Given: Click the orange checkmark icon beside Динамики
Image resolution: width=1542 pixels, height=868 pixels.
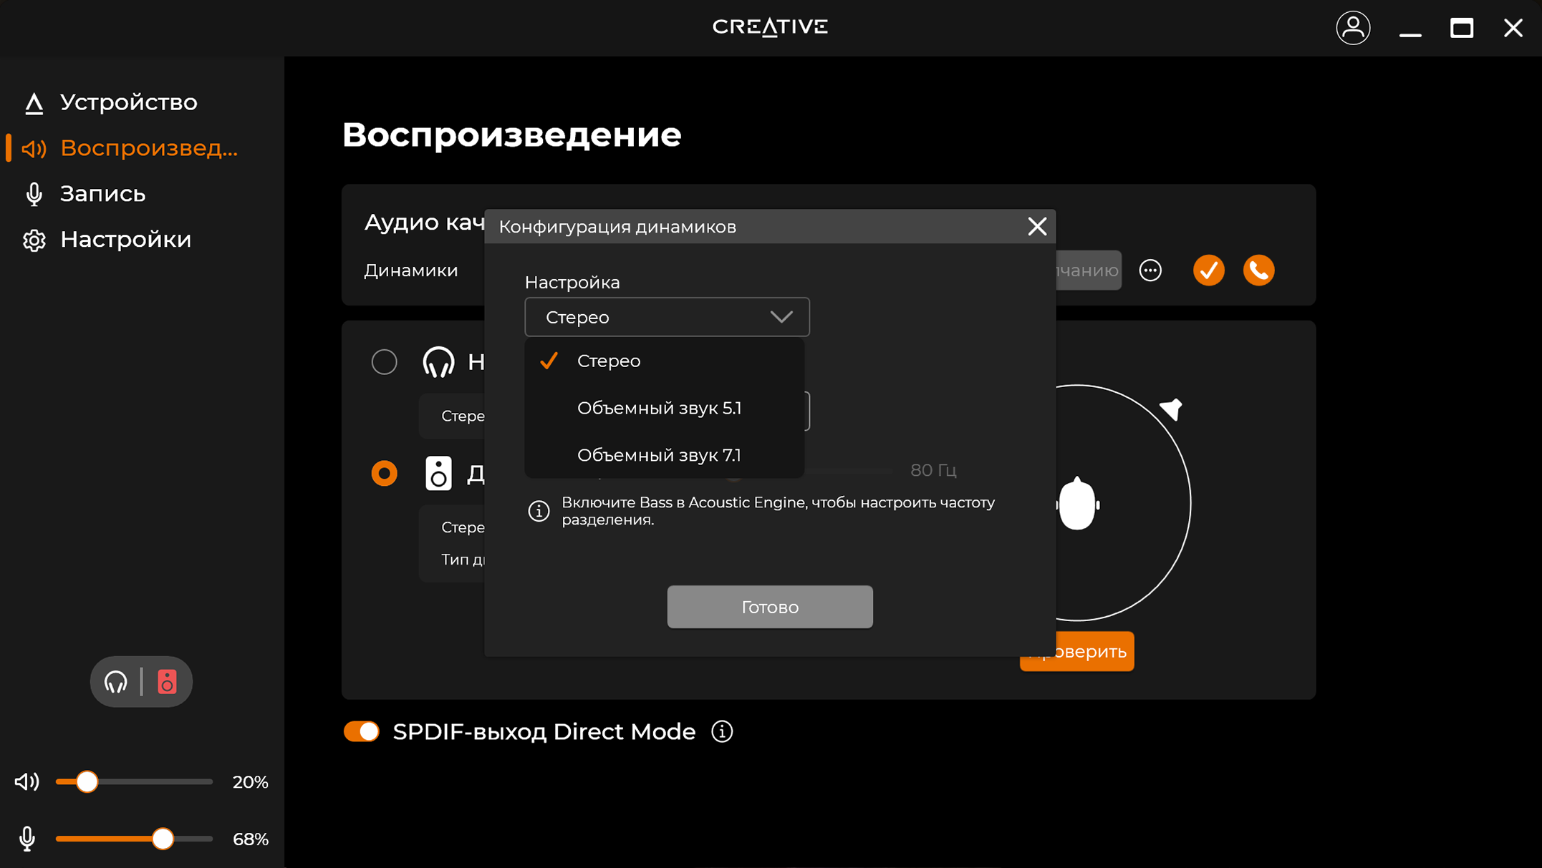Looking at the screenshot, I should click(x=1208, y=270).
